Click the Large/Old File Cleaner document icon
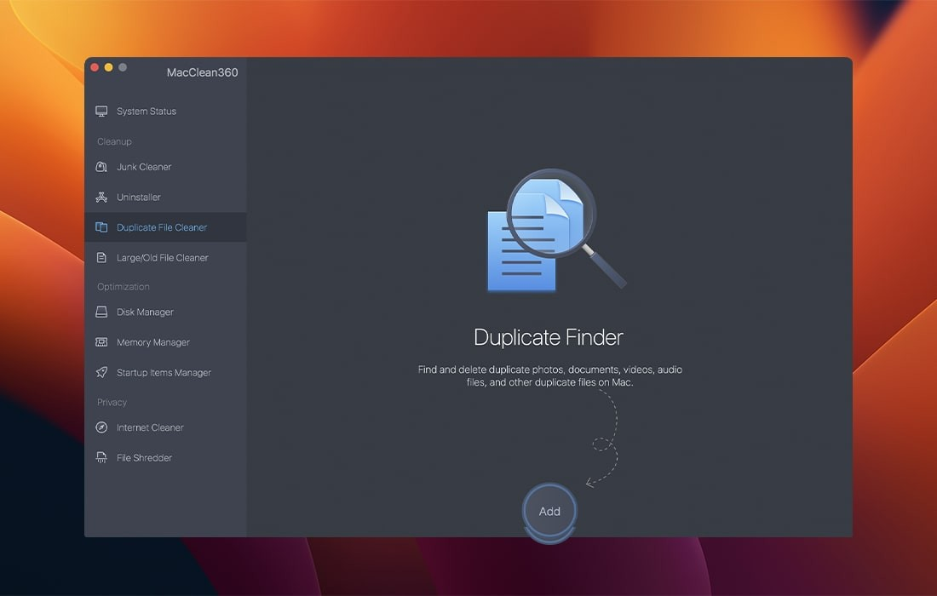Screen dimensions: 937x596 (101, 258)
